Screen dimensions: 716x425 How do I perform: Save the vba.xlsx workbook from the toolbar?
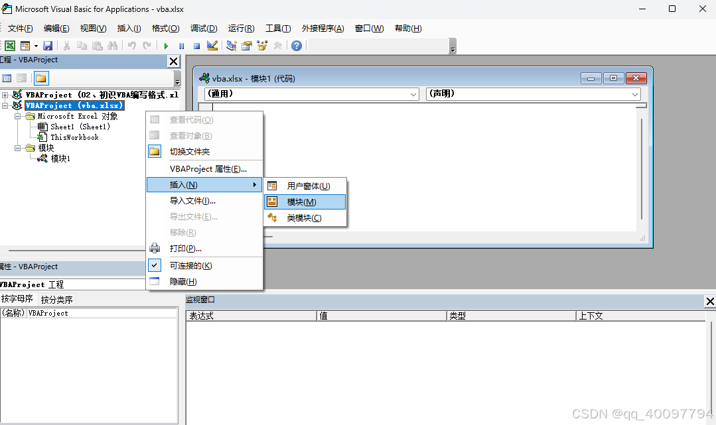(x=48, y=46)
